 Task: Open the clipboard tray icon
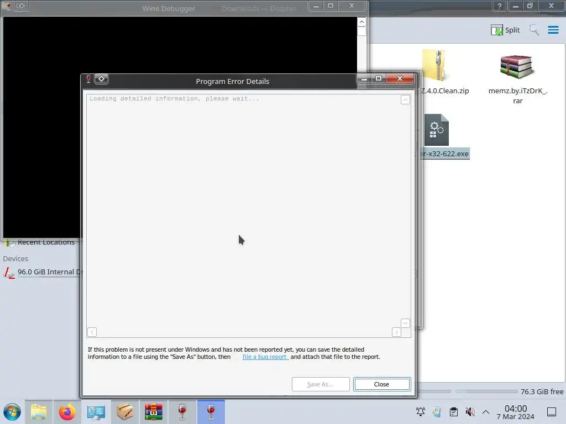454,412
